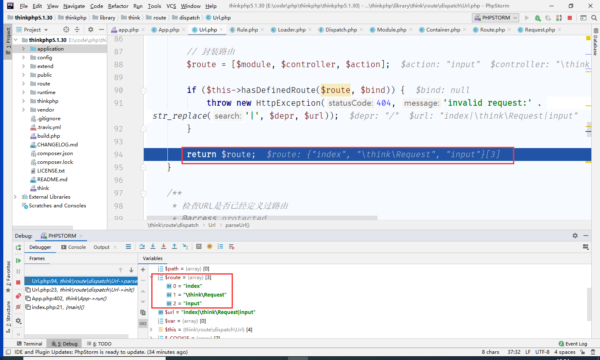Open Project view selector dropdown arrow
This screenshot has height=360, width=600.
tap(46, 30)
